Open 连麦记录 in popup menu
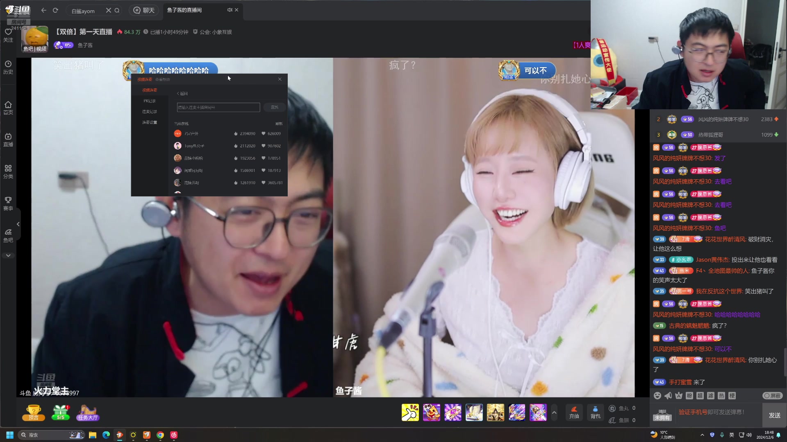This screenshot has width=787, height=442. click(x=150, y=111)
